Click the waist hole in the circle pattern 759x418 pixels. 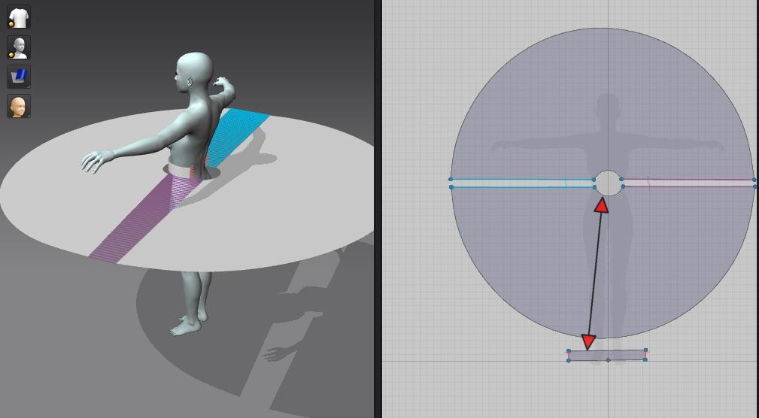(608, 183)
